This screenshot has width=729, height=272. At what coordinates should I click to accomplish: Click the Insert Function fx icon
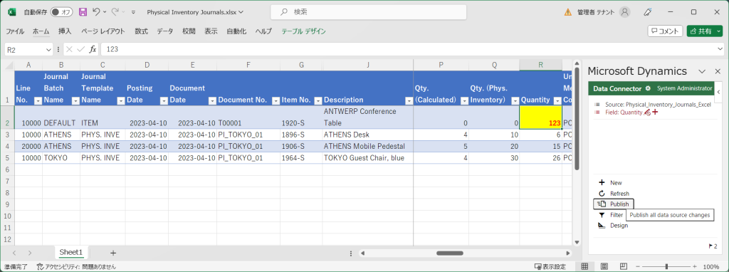(93, 49)
